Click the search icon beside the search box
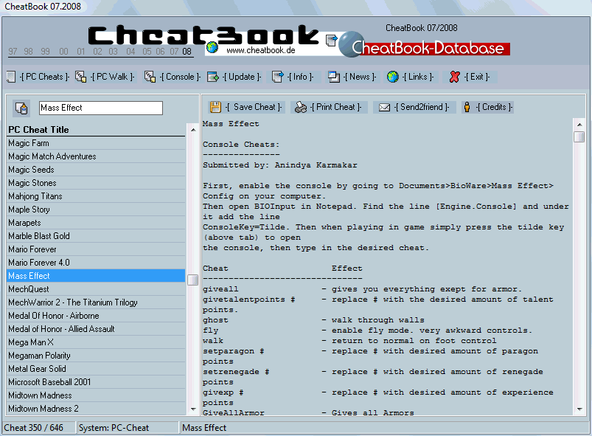Screen dimensions: 592x436 pos(21,108)
